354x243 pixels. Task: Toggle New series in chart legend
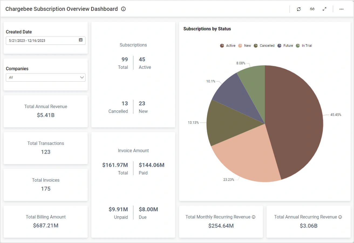(x=245, y=46)
